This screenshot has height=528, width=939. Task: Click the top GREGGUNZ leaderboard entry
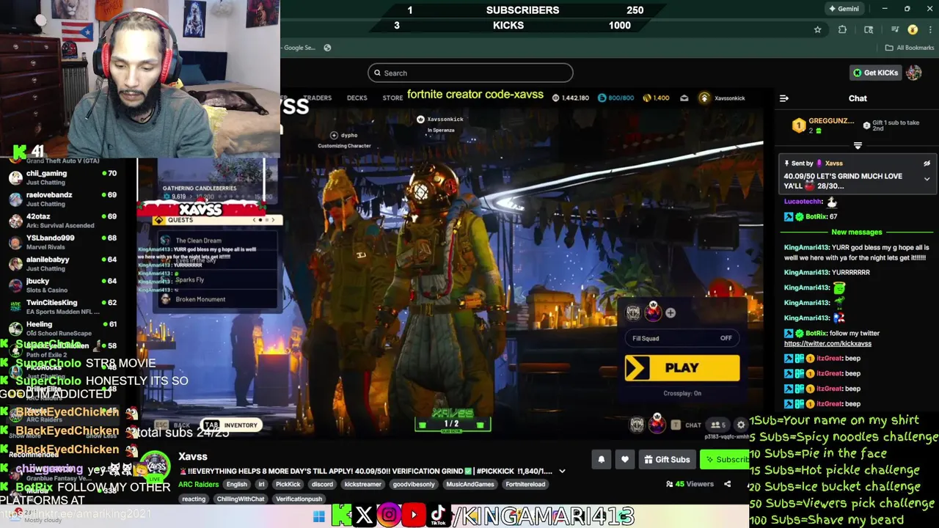tap(824, 125)
